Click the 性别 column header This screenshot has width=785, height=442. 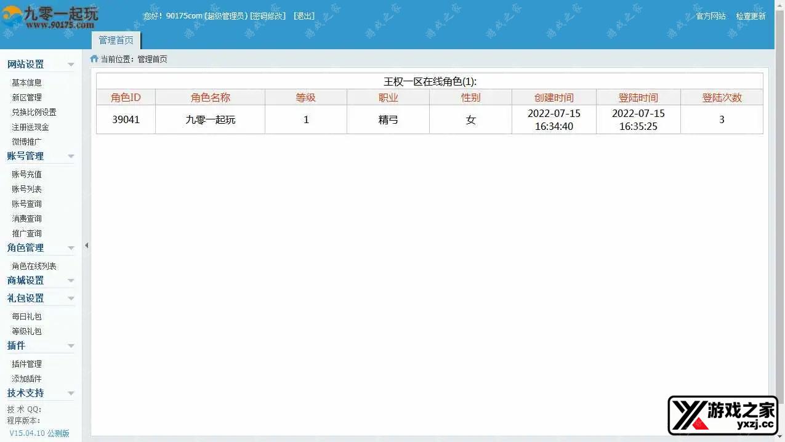pyautogui.click(x=471, y=97)
